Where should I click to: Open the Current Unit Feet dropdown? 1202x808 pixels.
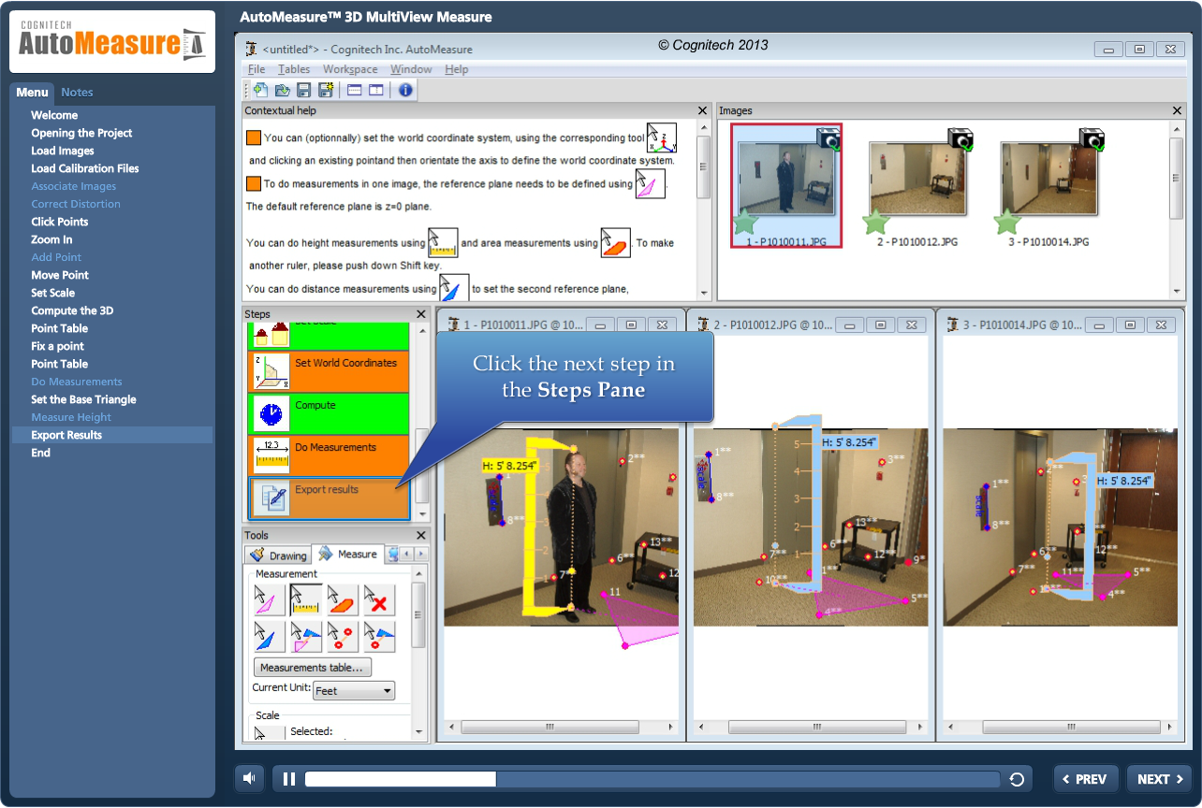[354, 691]
